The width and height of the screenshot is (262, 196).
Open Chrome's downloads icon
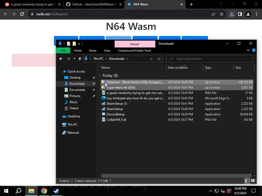tap(232, 14)
